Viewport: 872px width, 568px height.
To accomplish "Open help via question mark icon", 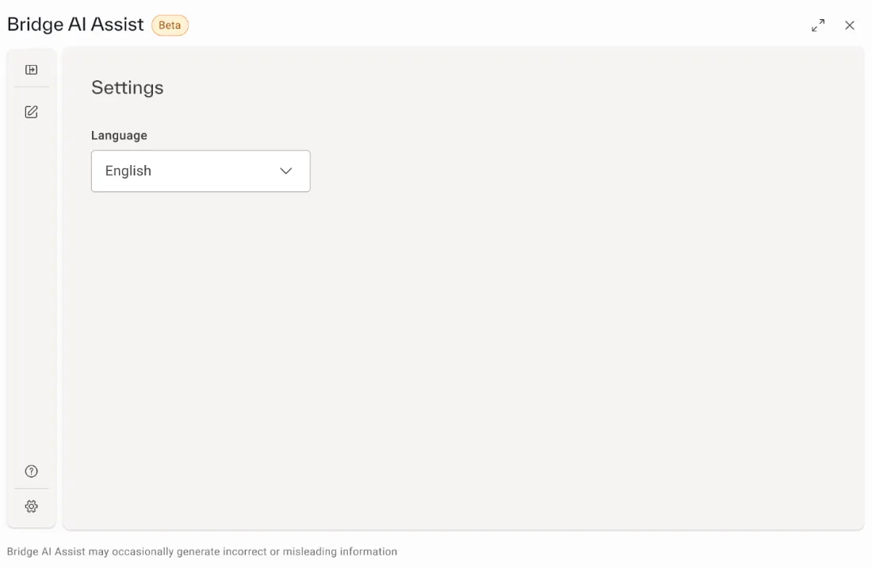I will point(31,471).
